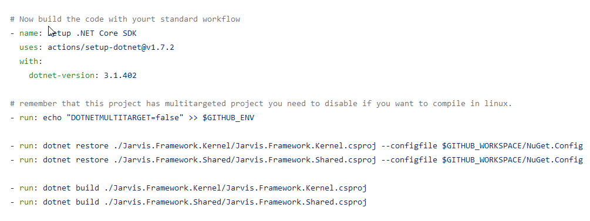Viewport: 590px width, 221px height.
Task: Click the dotnet restore Shared csproj path
Action: pyautogui.click(x=245, y=160)
